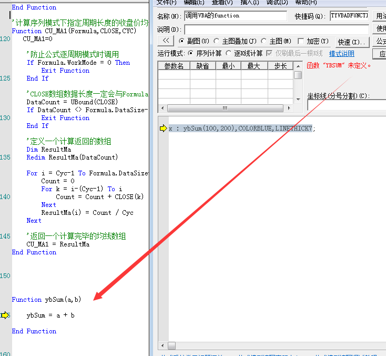Click the 快速 button
The image size is (386, 356).
pyautogui.click(x=352, y=42)
